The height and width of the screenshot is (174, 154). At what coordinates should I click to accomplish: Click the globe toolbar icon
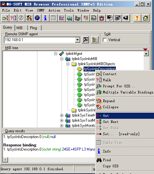[37, 18]
